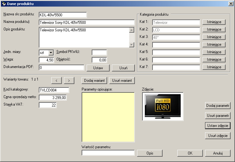235x162 pixels.
Task: Click the Cena sprzedaży netto field
Action: click(53, 98)
